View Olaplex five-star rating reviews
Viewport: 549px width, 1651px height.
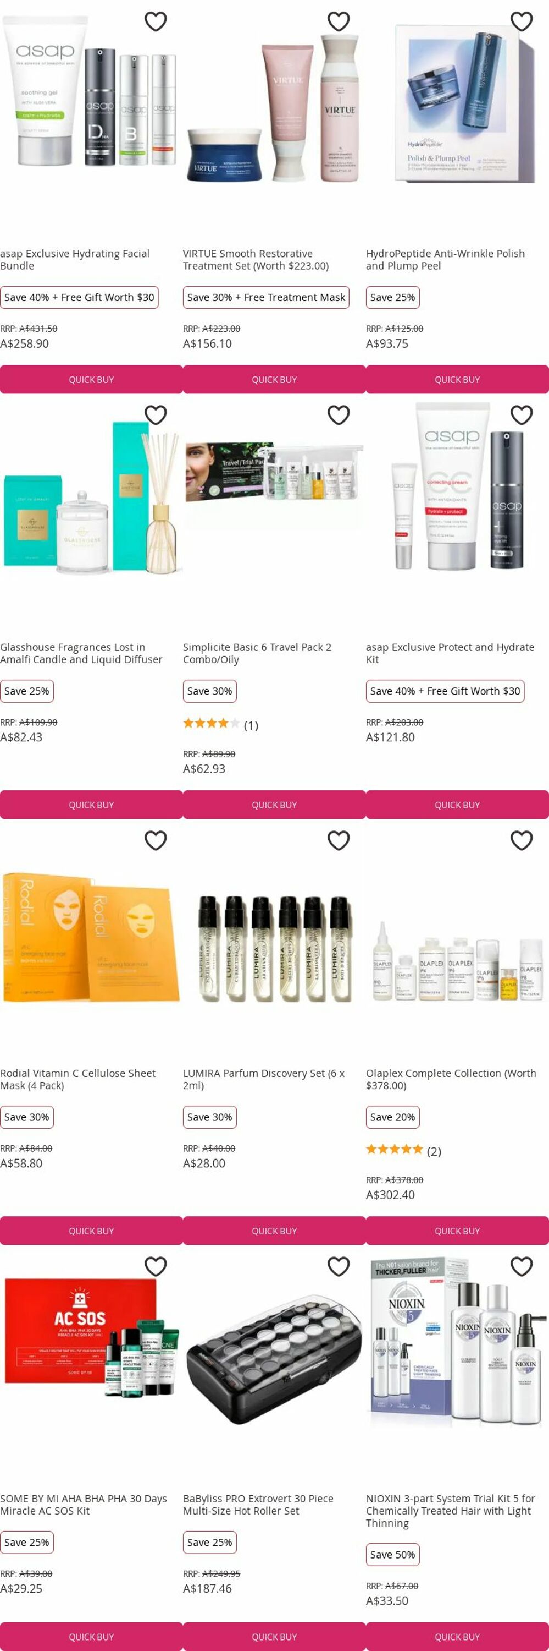click(x=404, y=1151)
